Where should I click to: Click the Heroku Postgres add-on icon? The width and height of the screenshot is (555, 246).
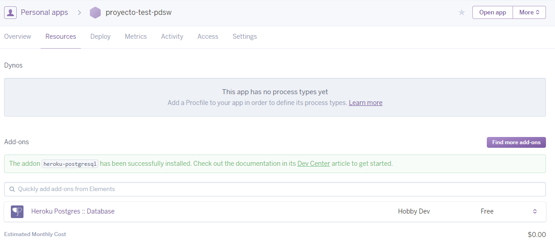[x=17, y=211]
